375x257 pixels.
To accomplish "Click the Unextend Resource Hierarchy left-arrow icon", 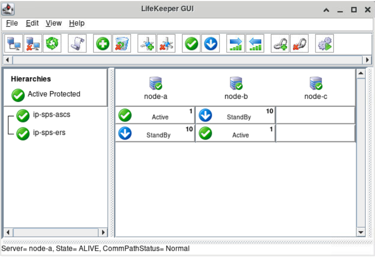I will click(255, 44).
